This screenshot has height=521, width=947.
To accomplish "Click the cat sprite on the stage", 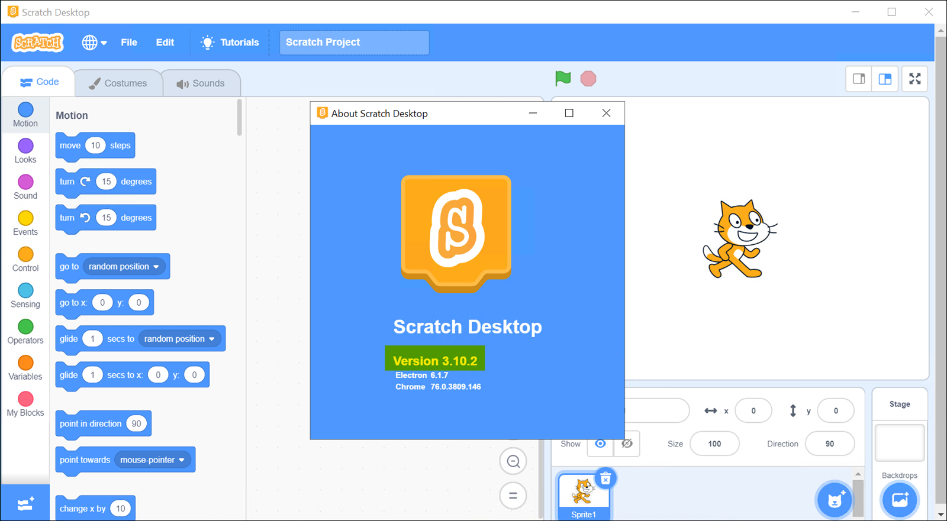I will pos(739,239).
